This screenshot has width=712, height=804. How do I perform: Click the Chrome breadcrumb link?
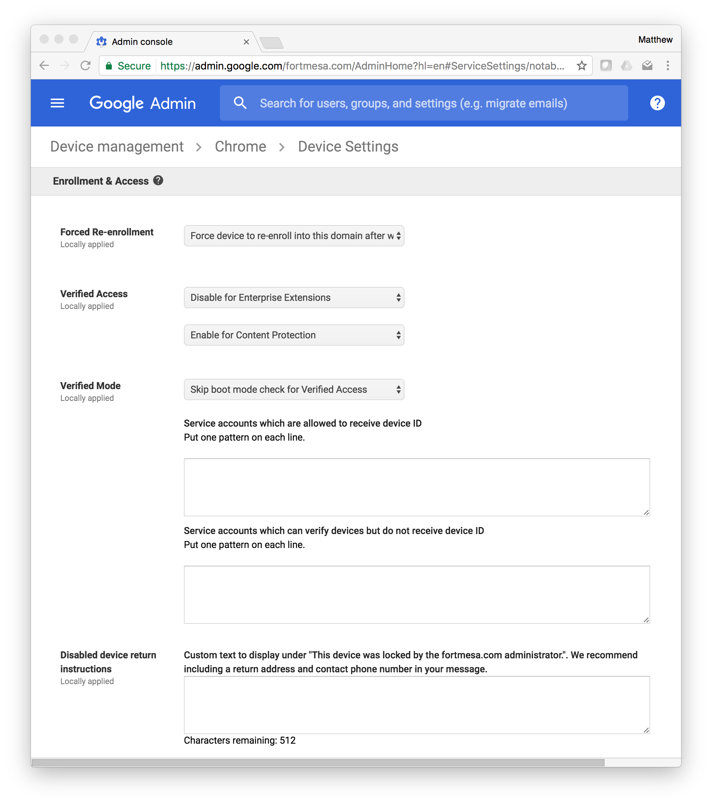(x=241, y=146)
